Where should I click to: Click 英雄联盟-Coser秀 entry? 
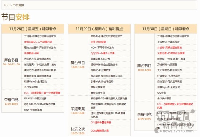[100, 59]
